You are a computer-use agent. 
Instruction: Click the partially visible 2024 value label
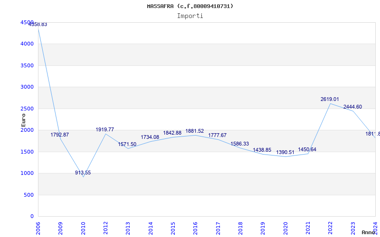tap(373, 134)
